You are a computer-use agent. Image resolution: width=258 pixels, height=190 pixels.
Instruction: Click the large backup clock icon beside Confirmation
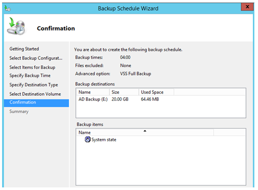pos(16,26)
